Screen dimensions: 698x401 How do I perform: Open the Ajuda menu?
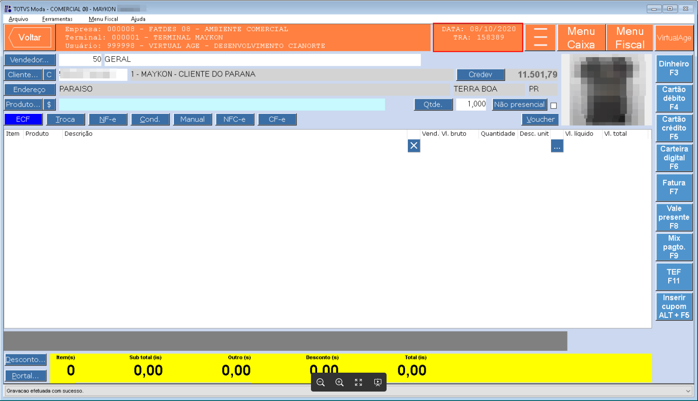138,19
